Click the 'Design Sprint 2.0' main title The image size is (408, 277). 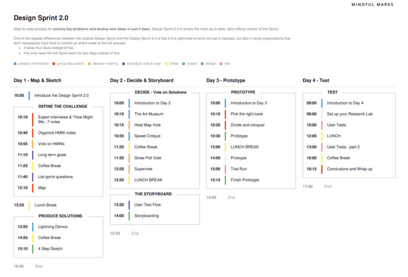[41, 18]
